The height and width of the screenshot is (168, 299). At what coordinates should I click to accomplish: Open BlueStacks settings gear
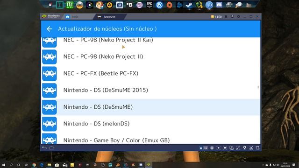(238, 17)
